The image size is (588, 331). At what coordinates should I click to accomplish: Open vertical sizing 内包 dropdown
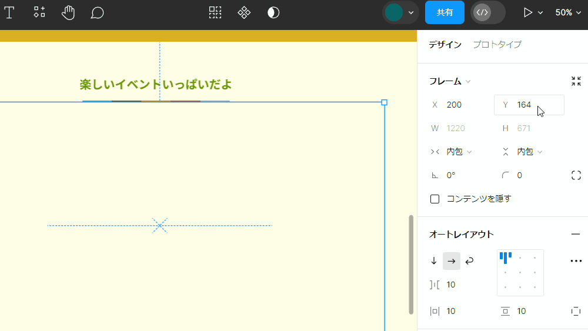[522, 152]
